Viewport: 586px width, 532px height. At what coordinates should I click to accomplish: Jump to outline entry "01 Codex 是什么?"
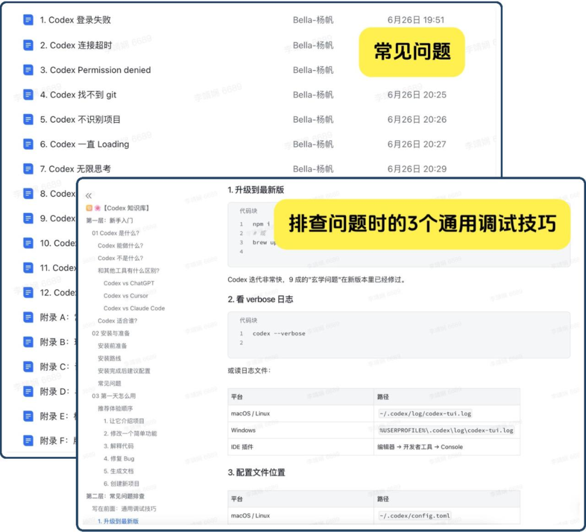[x=116, y=233]
